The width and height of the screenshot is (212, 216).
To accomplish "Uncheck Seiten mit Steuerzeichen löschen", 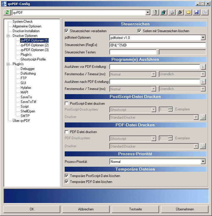I will coord(139,31).
